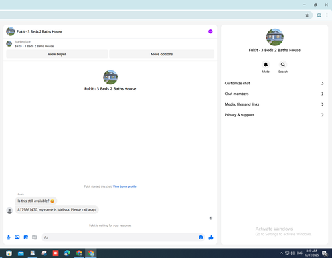Open the browser profile icon
Viewport: 332px width, 258px height.
click(319, 15)
